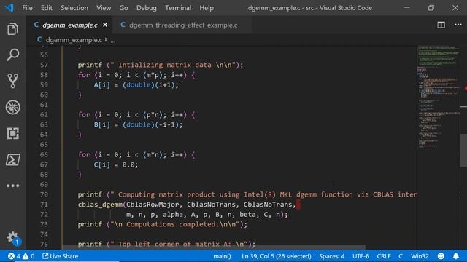Split the editor to the right
Image resolution: width=467 pixels, height=262 pixels.
(441, 25)
